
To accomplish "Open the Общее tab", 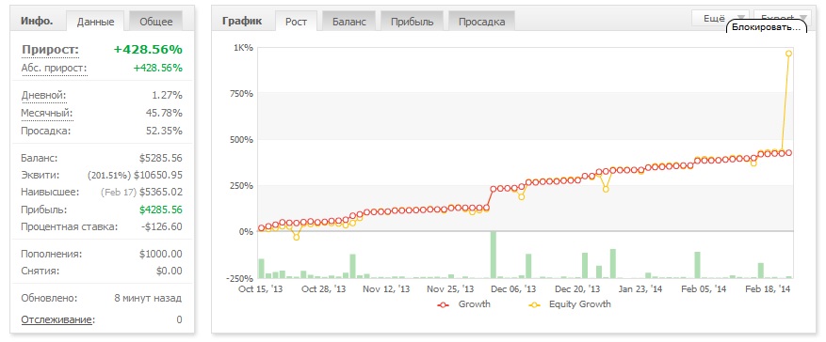I will [x=156, y=22].
